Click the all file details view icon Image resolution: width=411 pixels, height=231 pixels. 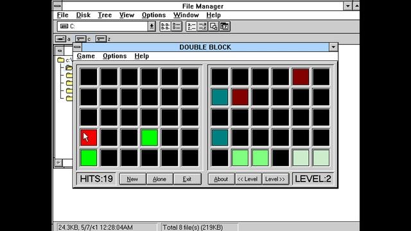pos(177,26)
